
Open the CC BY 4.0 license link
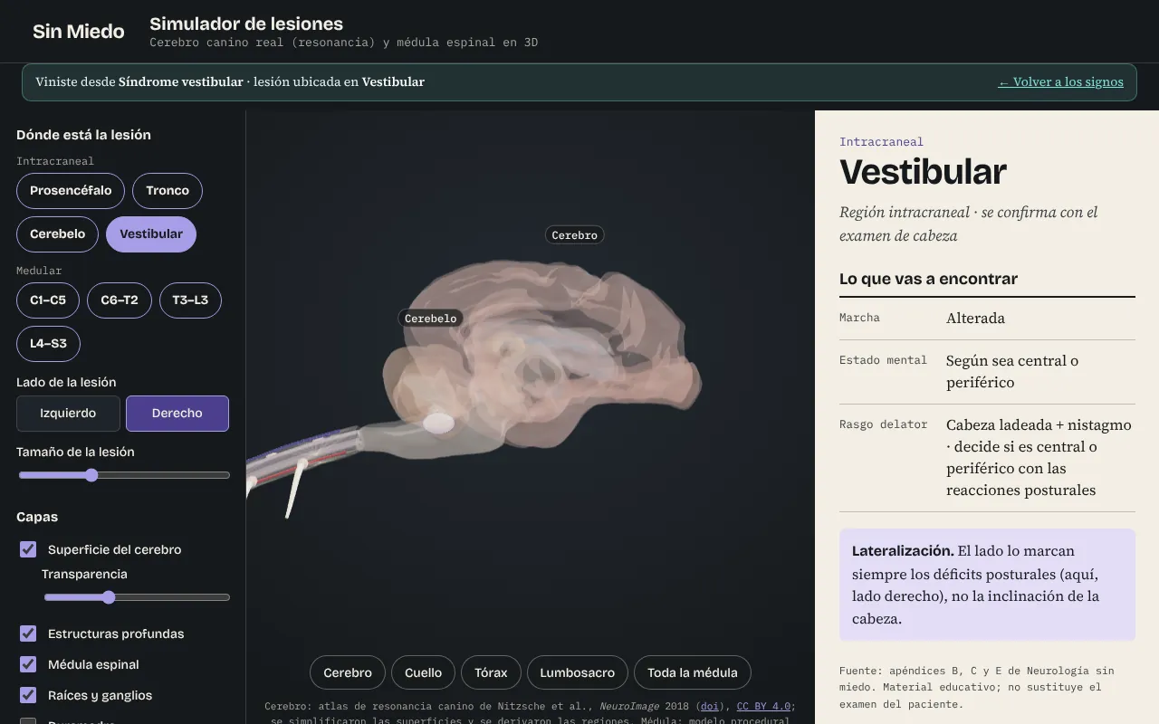click(x=764, y=707)
